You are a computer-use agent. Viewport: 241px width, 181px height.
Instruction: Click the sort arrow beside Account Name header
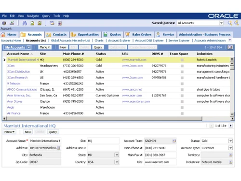[31, 54]
